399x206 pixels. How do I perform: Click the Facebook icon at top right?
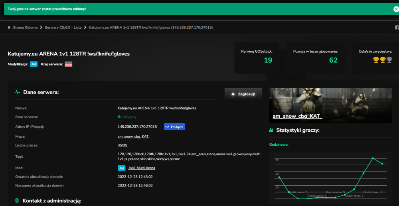[x=397, y=28]
